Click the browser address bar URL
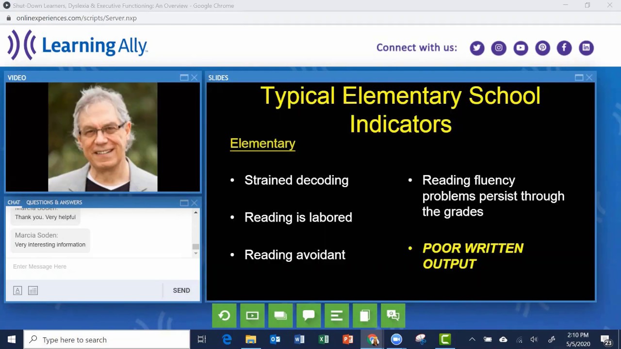This screenshot has height=349, width=621. pos(77,18)
